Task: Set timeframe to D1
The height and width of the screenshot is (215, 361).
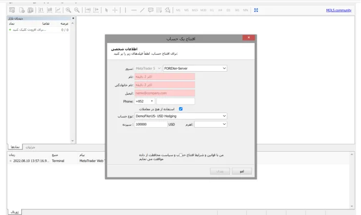Action: coord(228,10)
